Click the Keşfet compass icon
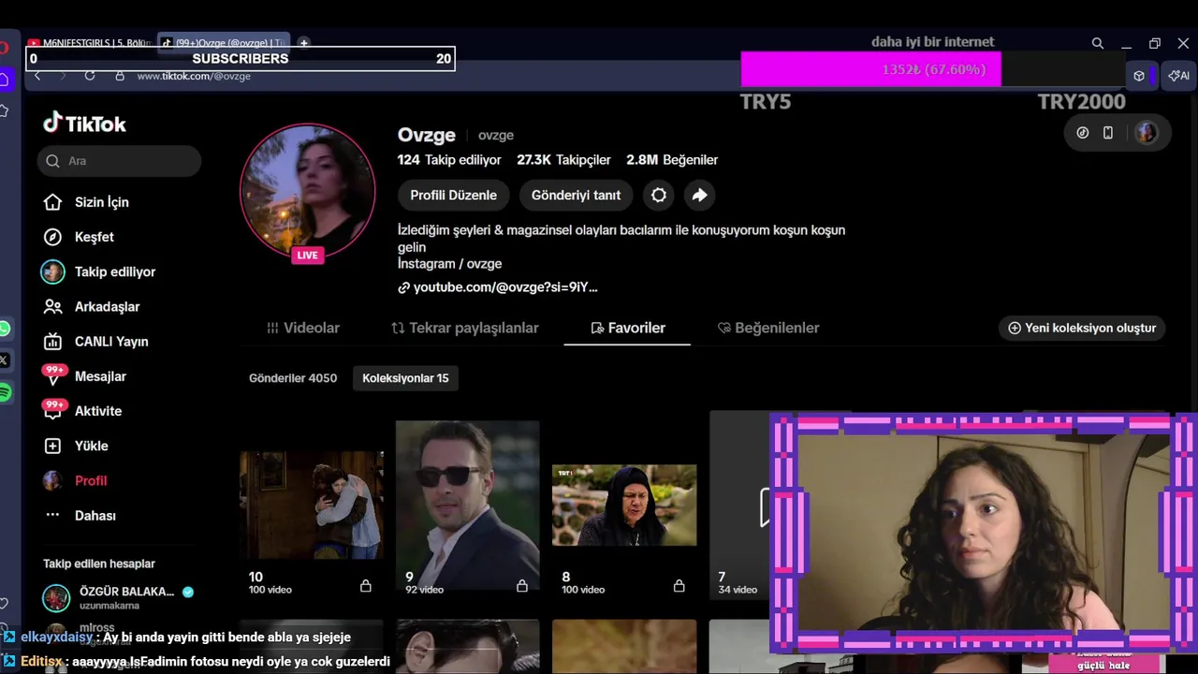 (53, 237)
